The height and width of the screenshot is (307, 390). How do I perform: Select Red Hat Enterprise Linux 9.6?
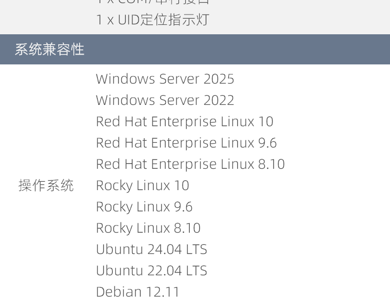pos(186,143)
